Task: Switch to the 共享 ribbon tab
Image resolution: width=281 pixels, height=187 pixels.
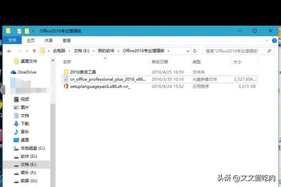Action: click(x=48, y=40)
